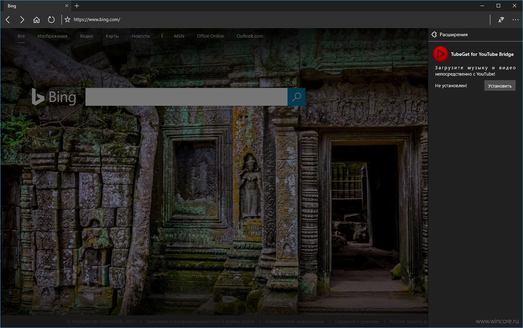Open a new tab with plus button
Image resolution: width=523 pixels, height=328 pixels.
tap(77, 6)
